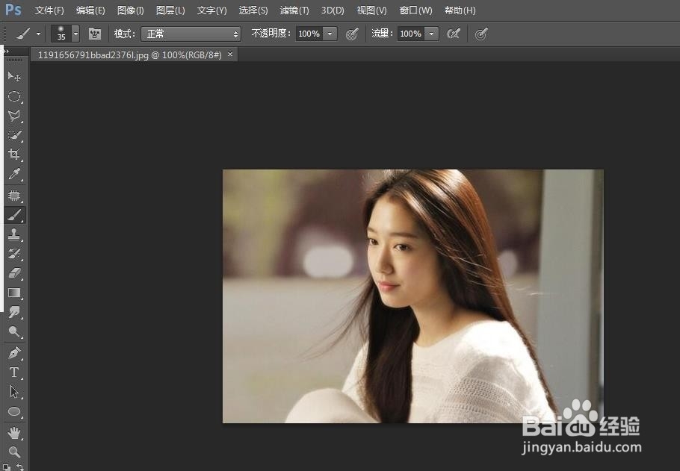
Task: Open the 帮助(H) menu
Action: [x=460, y=10]
